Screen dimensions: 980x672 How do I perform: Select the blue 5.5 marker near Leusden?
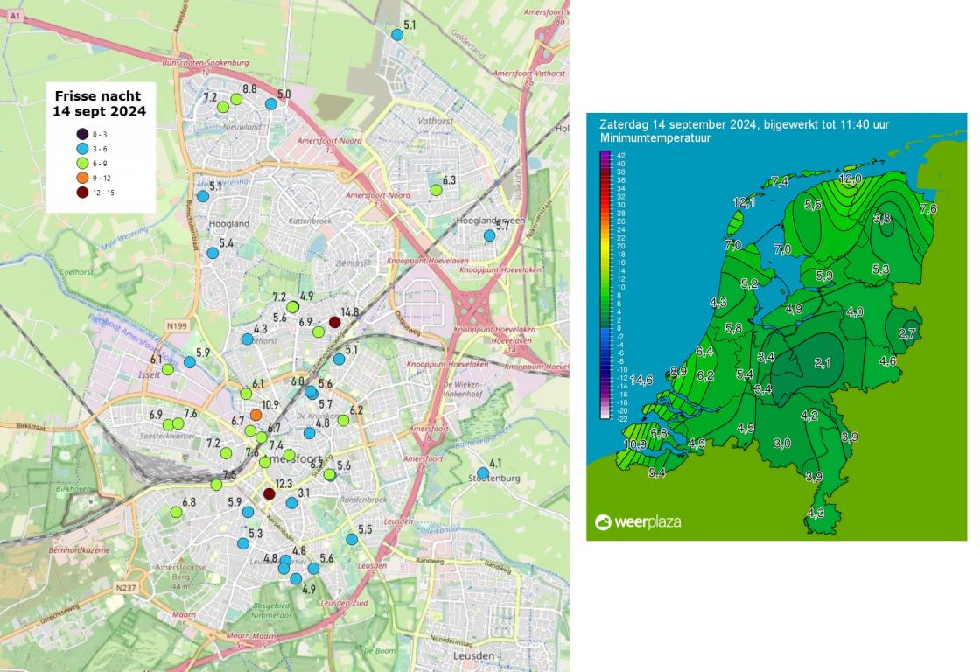(352, 540)
